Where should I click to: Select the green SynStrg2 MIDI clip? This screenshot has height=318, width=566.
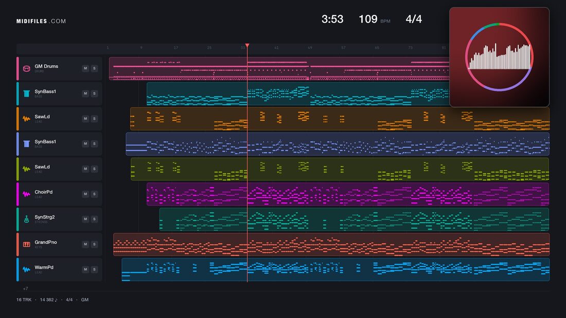[x=354, y=219]
